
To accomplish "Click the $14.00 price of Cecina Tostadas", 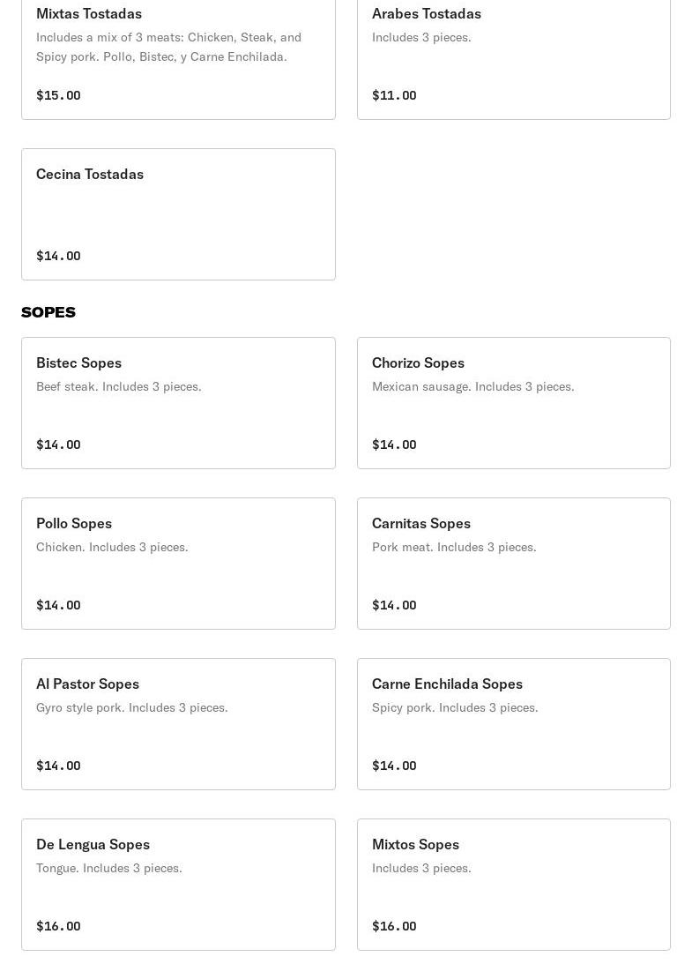I will (x=58, y=256).
